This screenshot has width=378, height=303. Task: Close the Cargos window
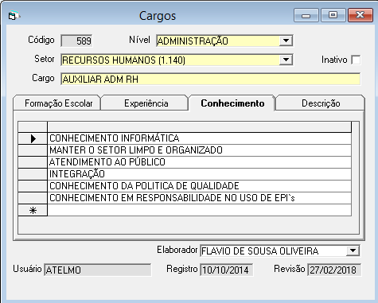point(360,15)
